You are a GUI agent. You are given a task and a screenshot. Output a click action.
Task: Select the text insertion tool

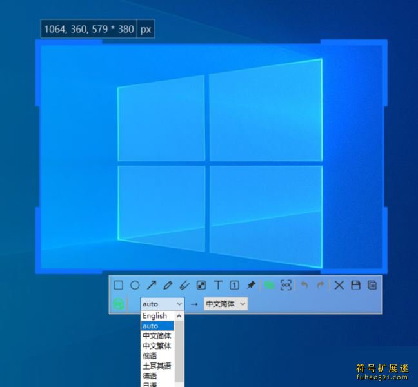[218, 285]
